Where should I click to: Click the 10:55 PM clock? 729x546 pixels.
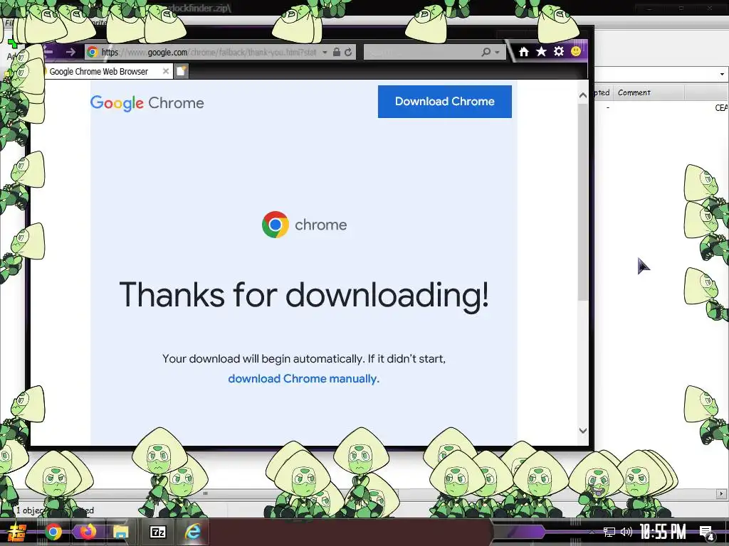click(663, 532)
